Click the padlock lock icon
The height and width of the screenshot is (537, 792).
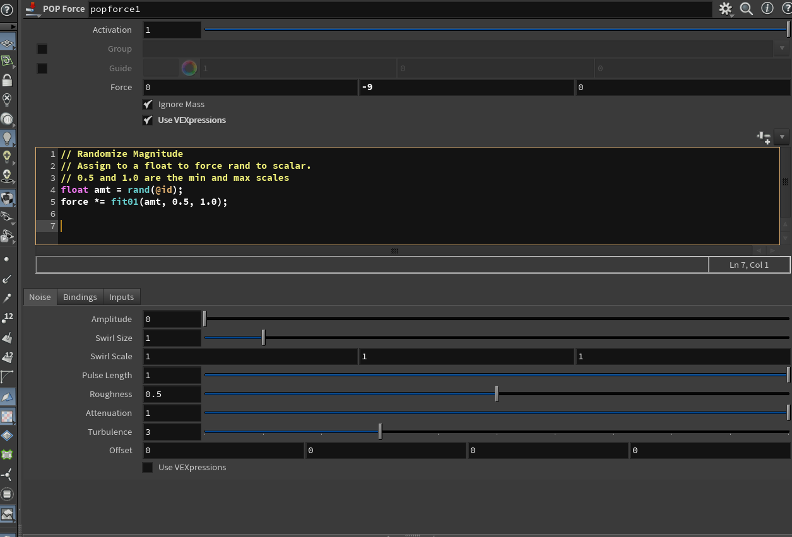click(x=7, y=80)
